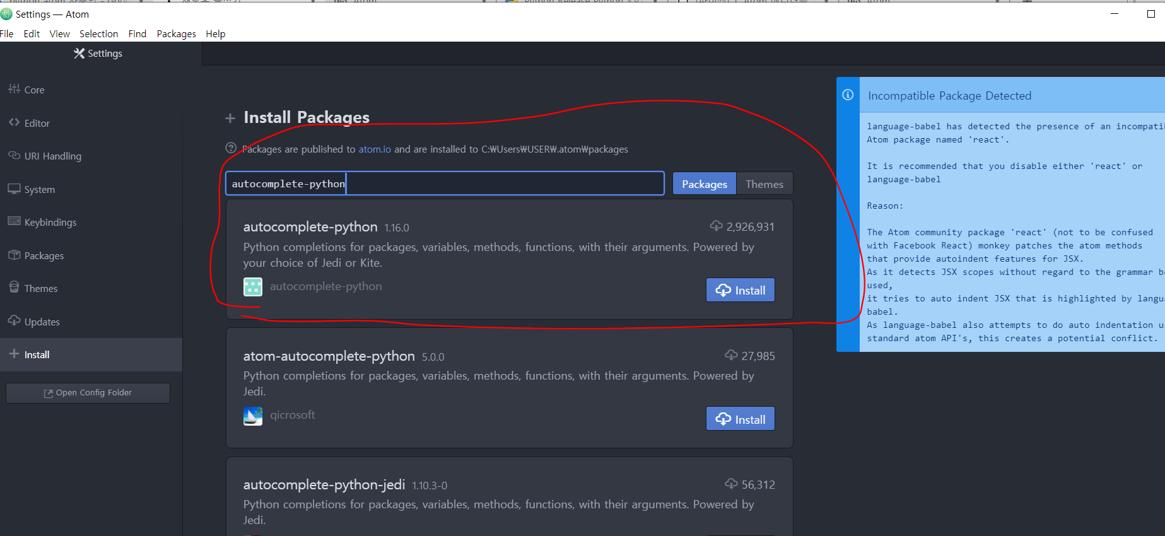The image size is (1165, 536).
Task: Open autocomplete-python-jedi package title
Action: tap(324, 485)
